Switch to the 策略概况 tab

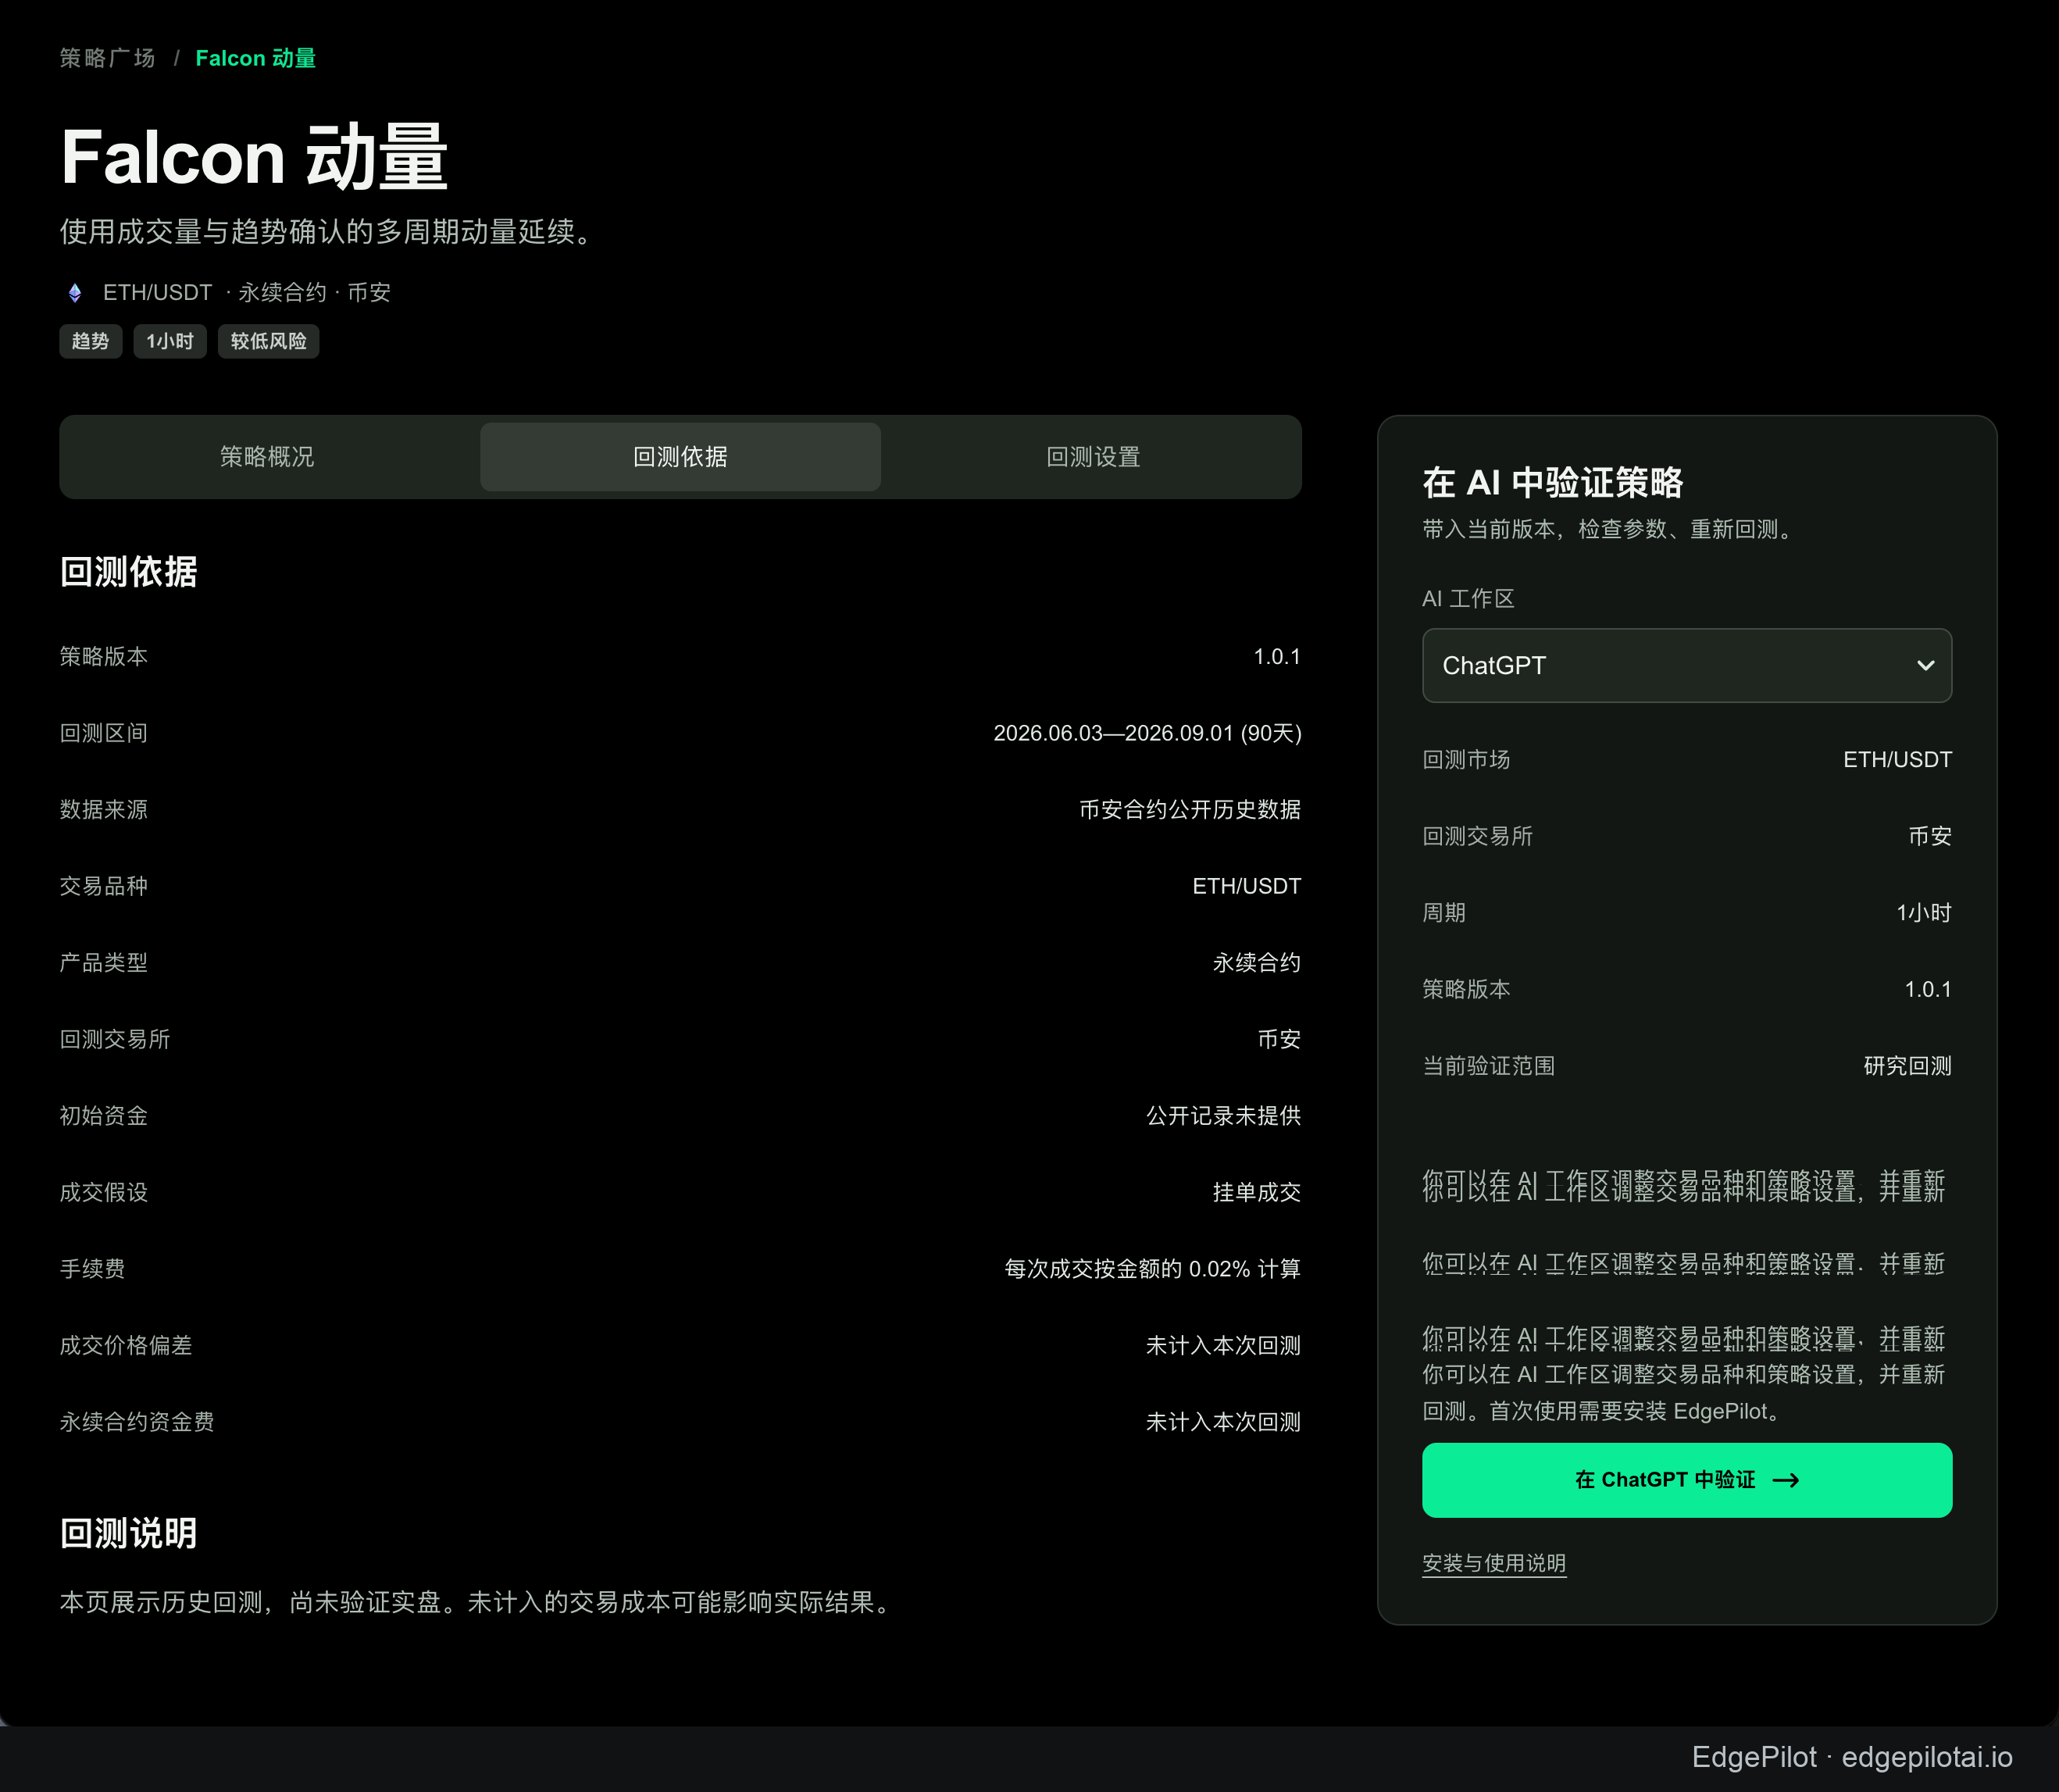pos(267,457)
